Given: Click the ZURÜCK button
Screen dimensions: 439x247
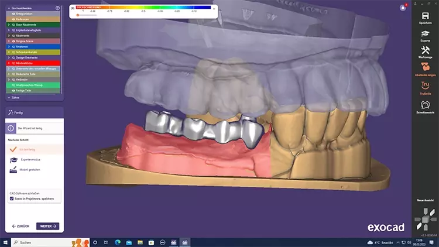Looking at the screenshot, I should pyautogui.click(x=20, y=226).
